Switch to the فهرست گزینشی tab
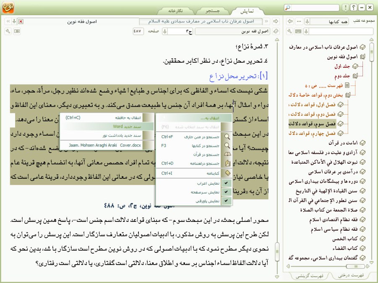378x283 pixels. [x=309, y=276]
